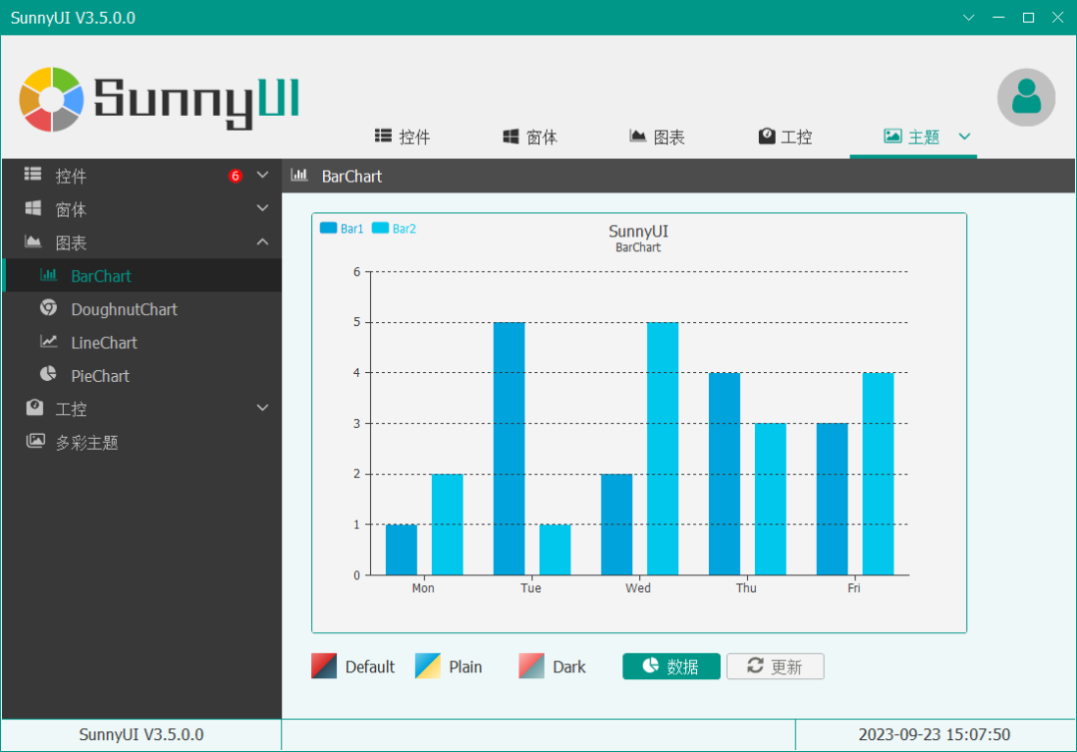Click the SunnyUI colorful wheel logo
1077x752 pixels.
tap(52, 100)
